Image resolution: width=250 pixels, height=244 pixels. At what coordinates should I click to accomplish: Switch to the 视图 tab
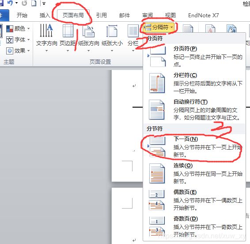point(170,15)
